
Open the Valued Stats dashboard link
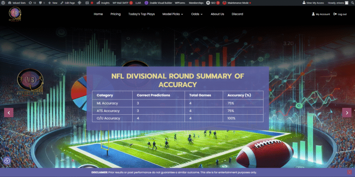[17, 3]
